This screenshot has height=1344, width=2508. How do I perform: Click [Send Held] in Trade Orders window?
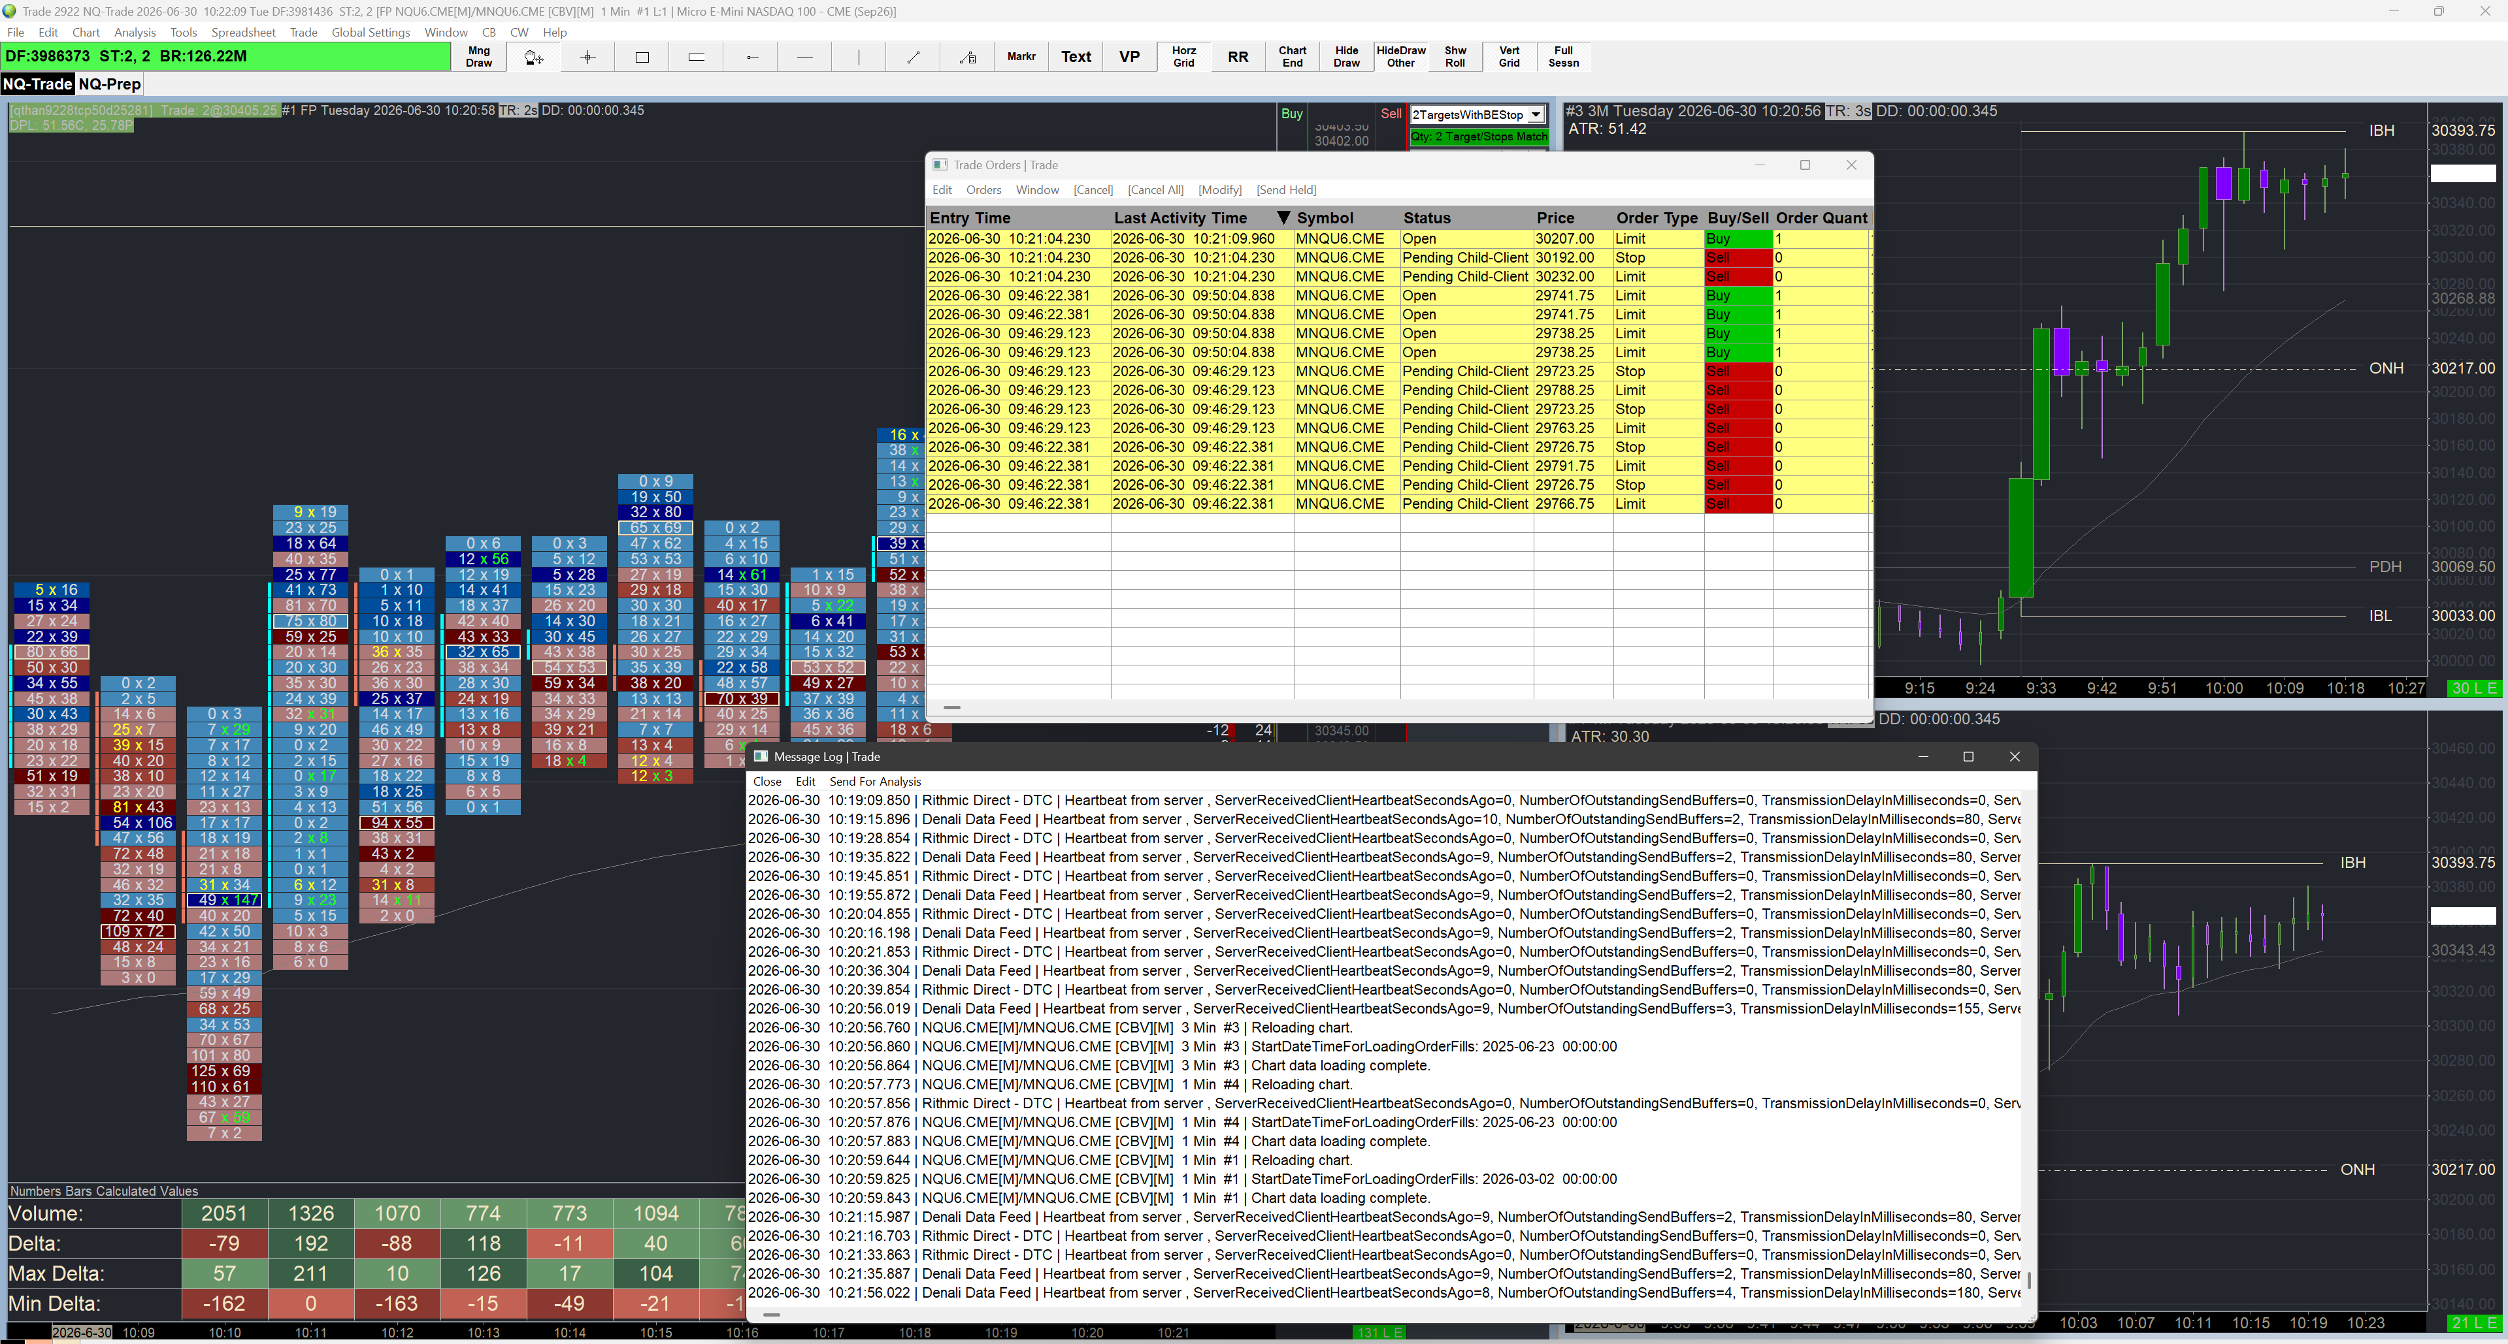[x=1286, y=190]
